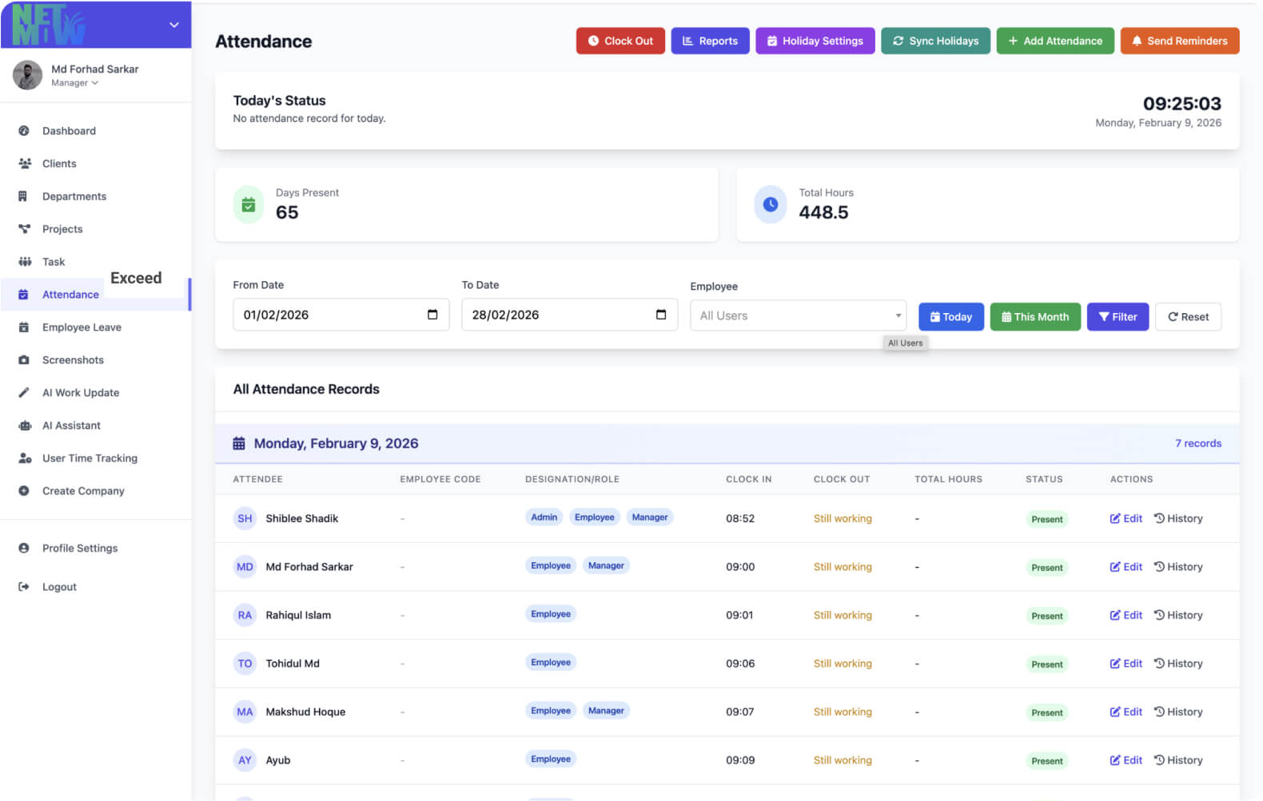Go to User Time Tracking page
This screenshot has height=801, width=1263.
90,458
